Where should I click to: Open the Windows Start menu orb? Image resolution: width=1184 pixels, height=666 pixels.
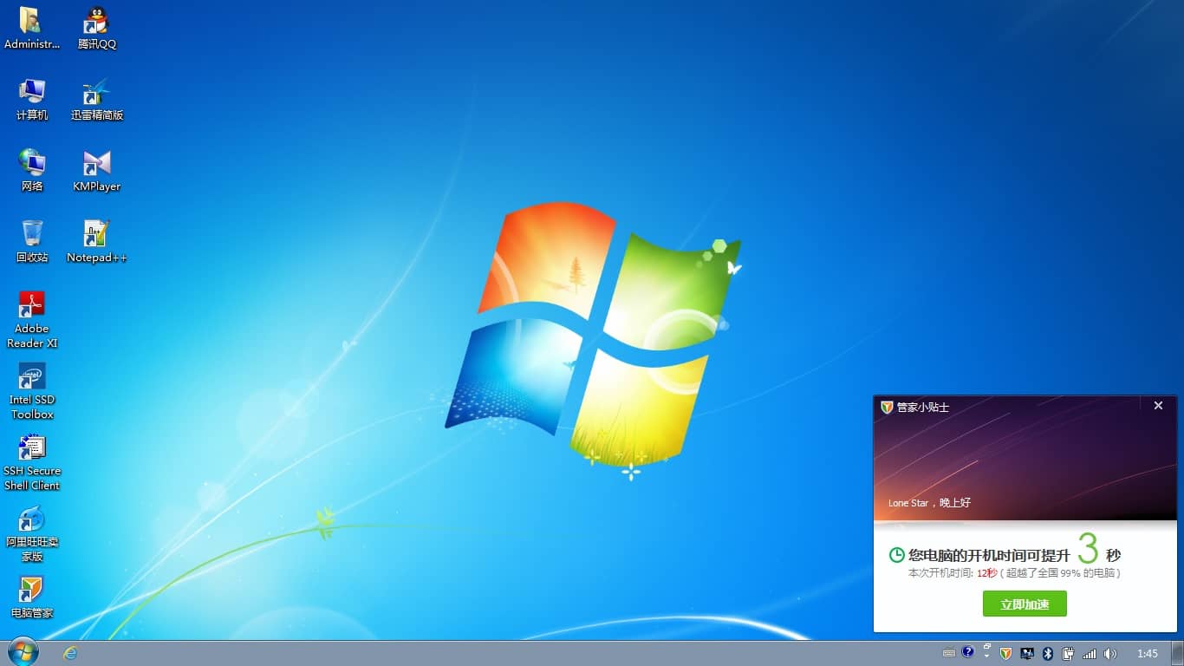pos(23,652)
